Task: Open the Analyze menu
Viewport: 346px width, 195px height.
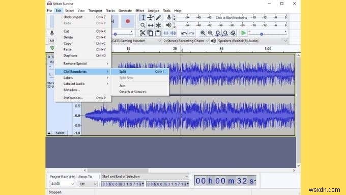Action: click(x=153, y=11)
